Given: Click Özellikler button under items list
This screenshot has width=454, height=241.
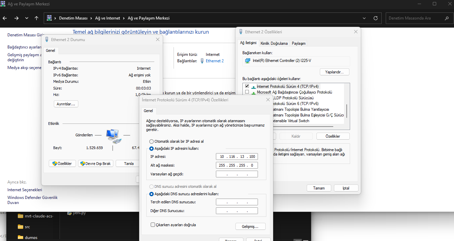Looking at the screenshot, I should tap(333, 136).
